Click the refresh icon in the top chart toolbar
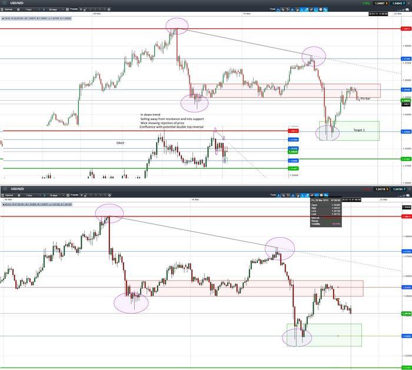Image resolution: width=412 pixels, height=370 pixels. tap(109, 9)
